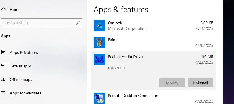234x104 pixels.
Task: Click Microsoft Corporation publisher text
Action: coord(127,28)
